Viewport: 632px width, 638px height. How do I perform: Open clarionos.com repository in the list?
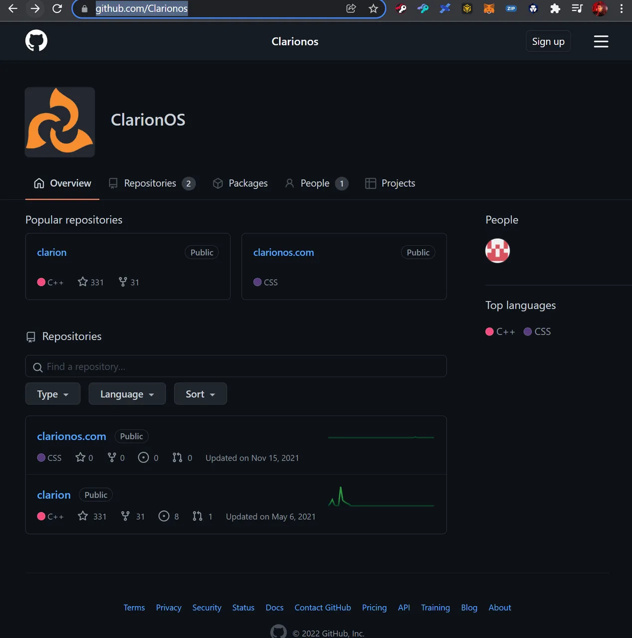click(72, 436)
